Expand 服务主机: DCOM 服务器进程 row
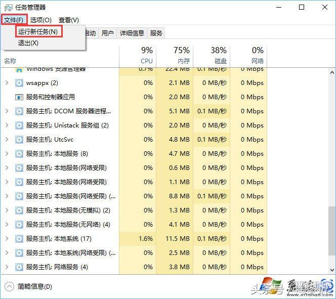 7,111
